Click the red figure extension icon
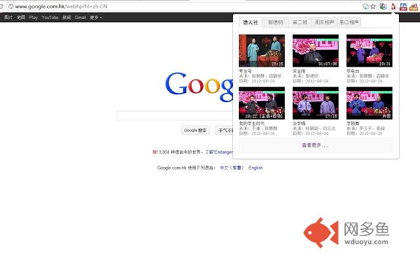Image resolution: width=420 pixels, height=262 pixels. pyautogui.click(x=393, y=7)
